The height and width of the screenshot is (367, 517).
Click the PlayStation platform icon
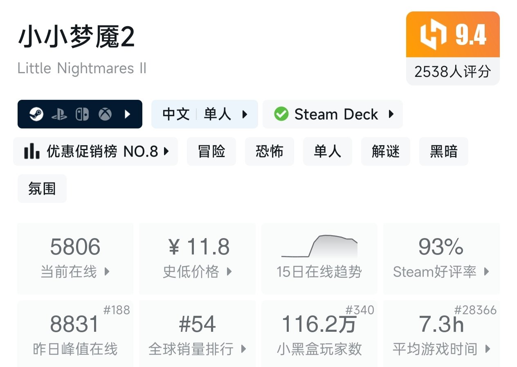(x=59, y=115)
